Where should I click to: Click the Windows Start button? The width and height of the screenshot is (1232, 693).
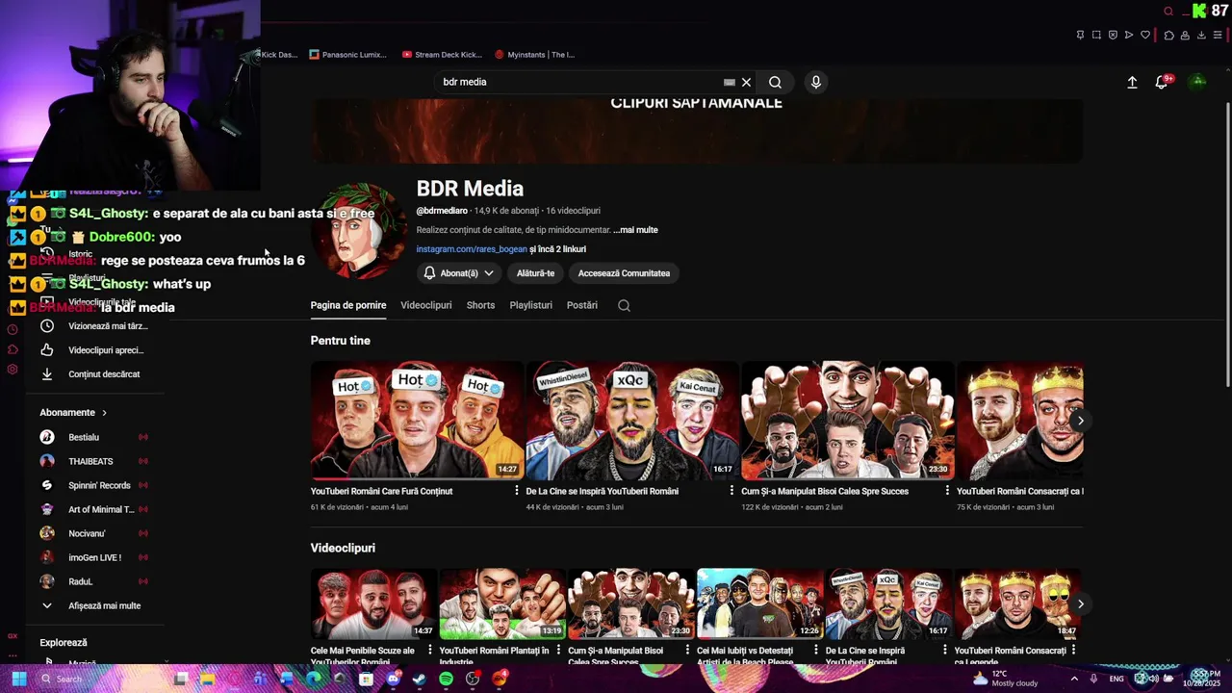pyautogui.click(x=18, y=679)
